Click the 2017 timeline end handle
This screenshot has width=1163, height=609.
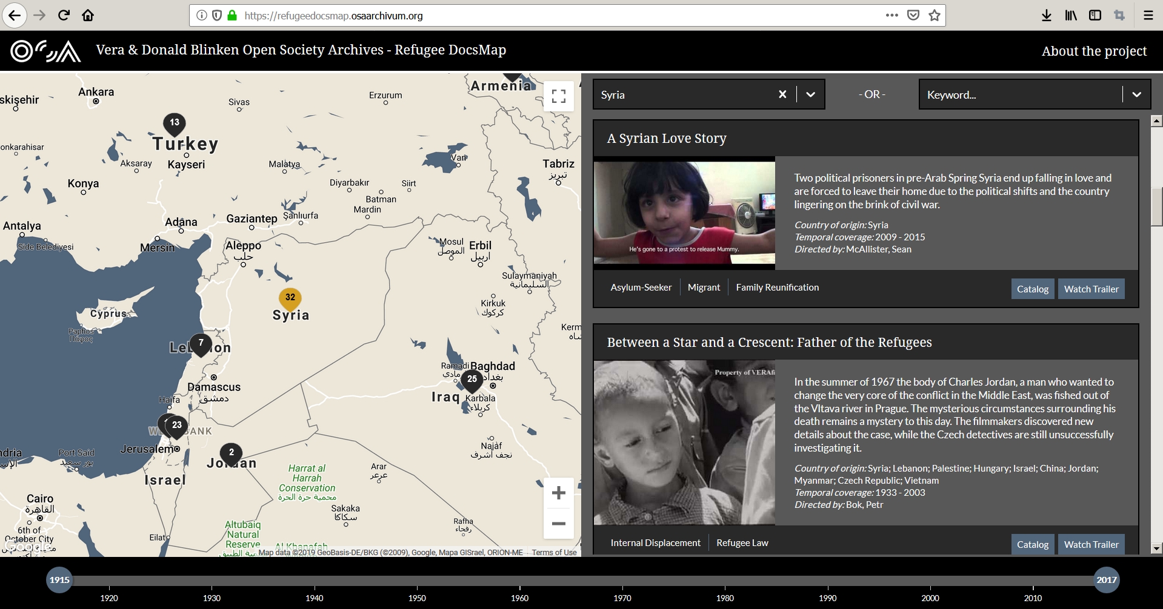1106,580
